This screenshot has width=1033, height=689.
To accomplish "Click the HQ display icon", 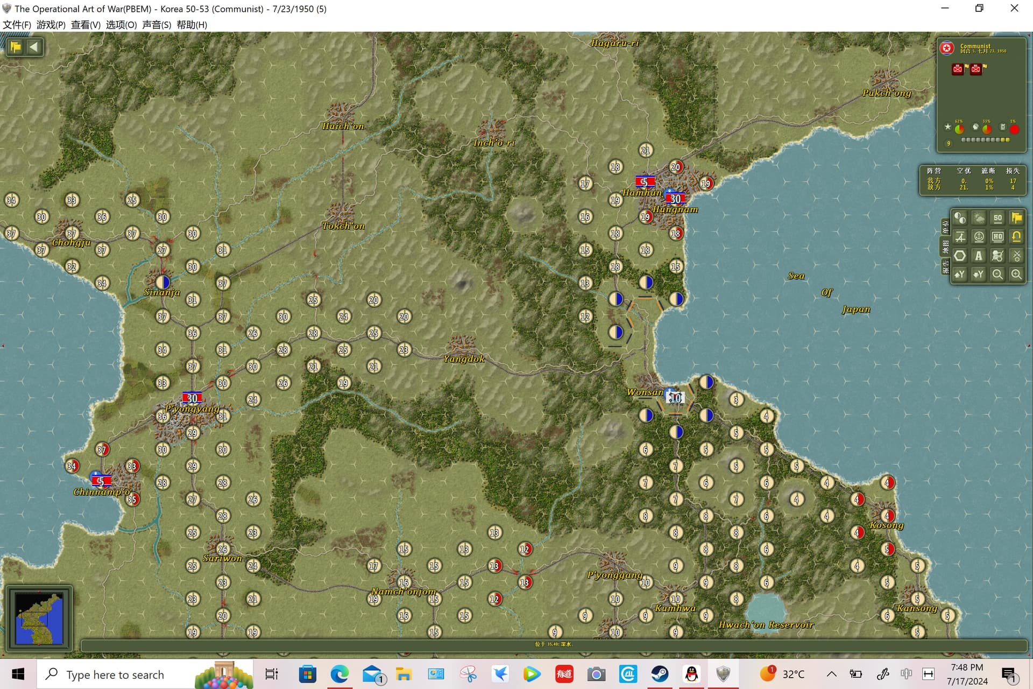I will click(x=997, y=237).
